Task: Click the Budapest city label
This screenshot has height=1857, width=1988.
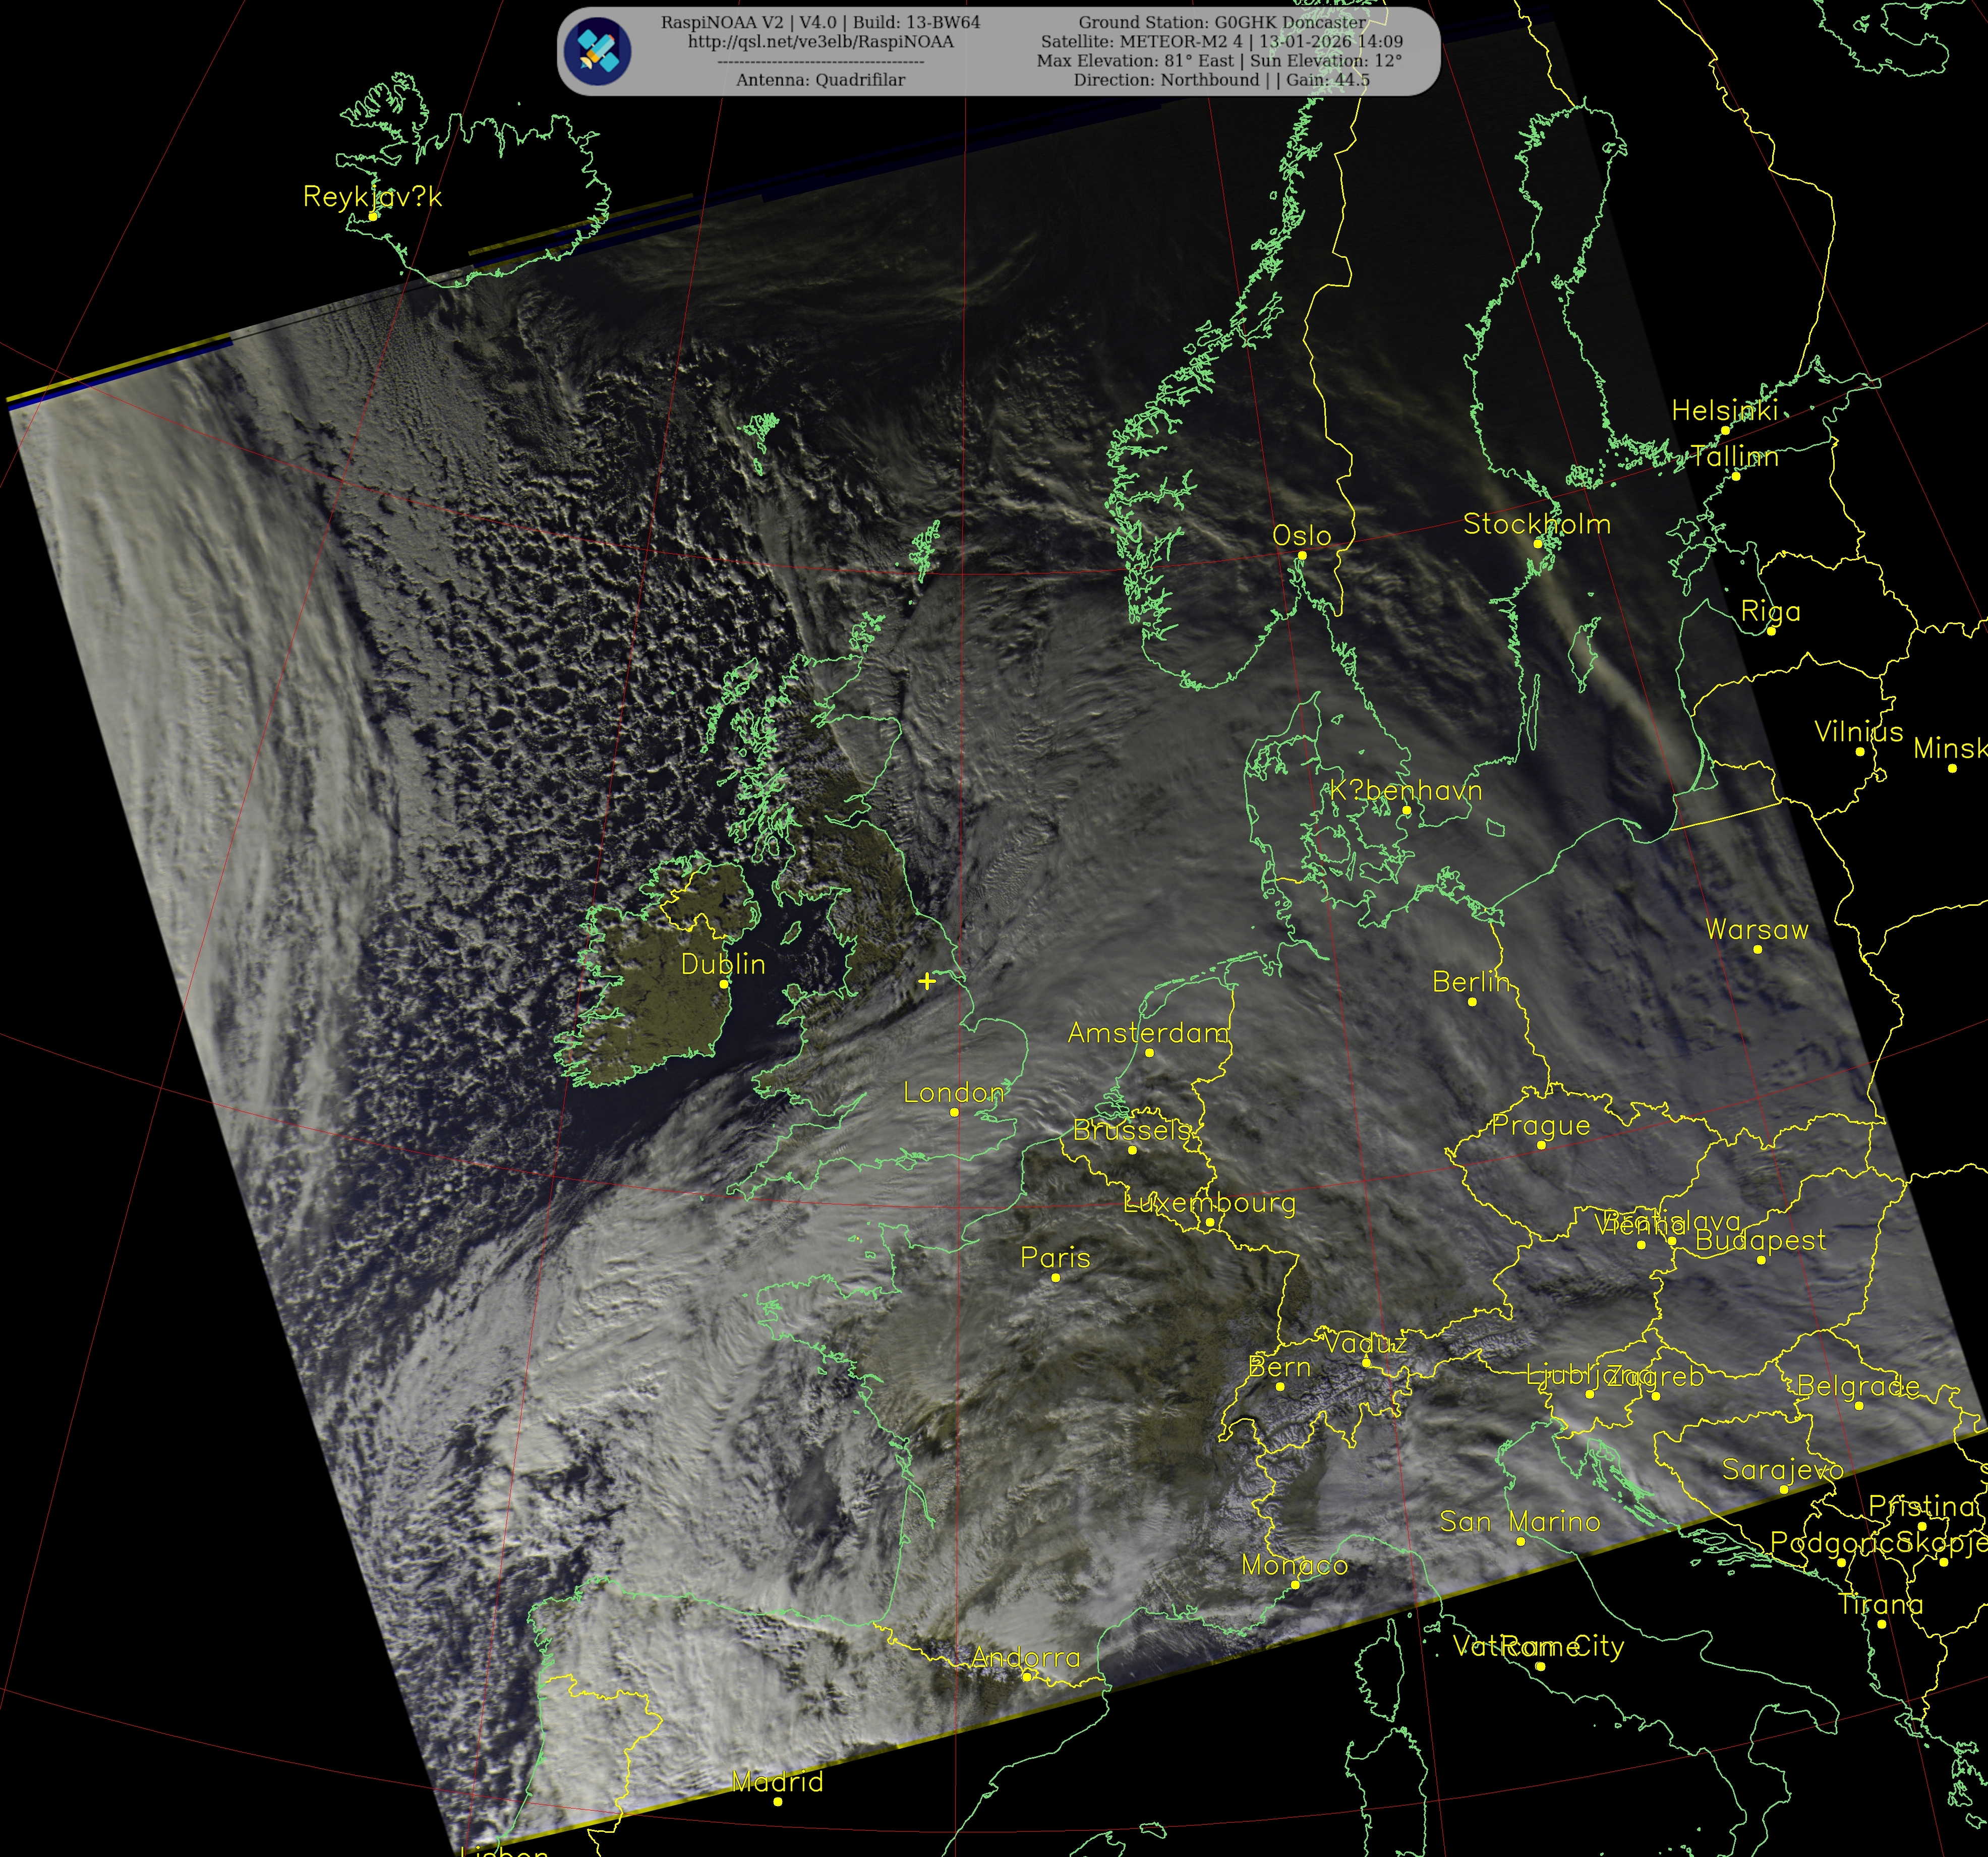Action: pos(1760,1240)
